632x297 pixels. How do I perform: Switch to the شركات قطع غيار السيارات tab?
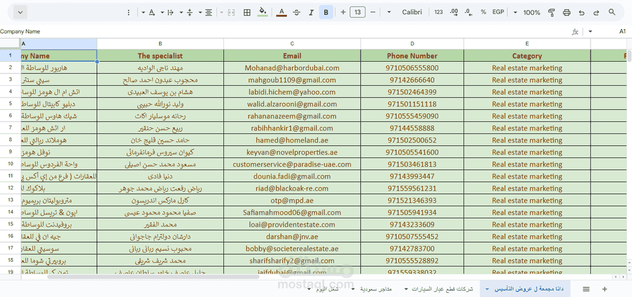point(443,289)
